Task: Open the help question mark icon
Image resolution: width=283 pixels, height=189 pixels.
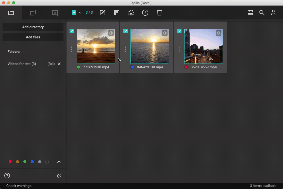Action: (7, 176)
